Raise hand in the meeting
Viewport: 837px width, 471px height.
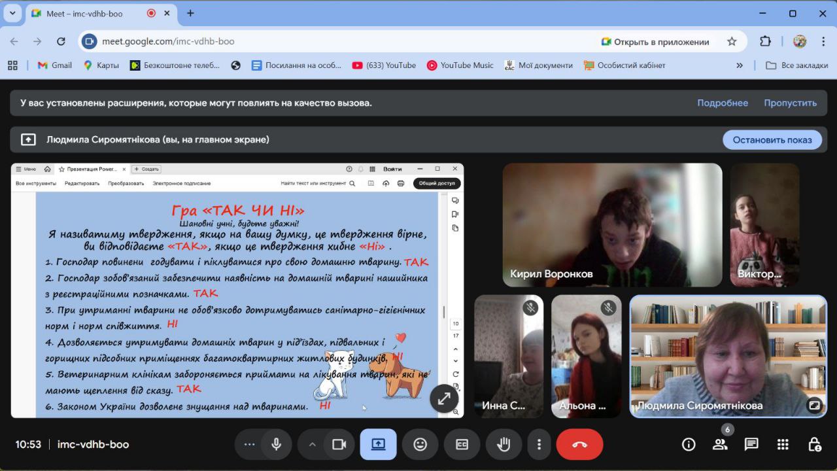click(503, 445)
